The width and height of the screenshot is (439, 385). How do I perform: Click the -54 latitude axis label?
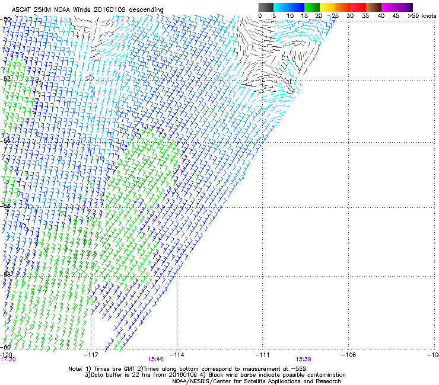(x=6, y=140)
